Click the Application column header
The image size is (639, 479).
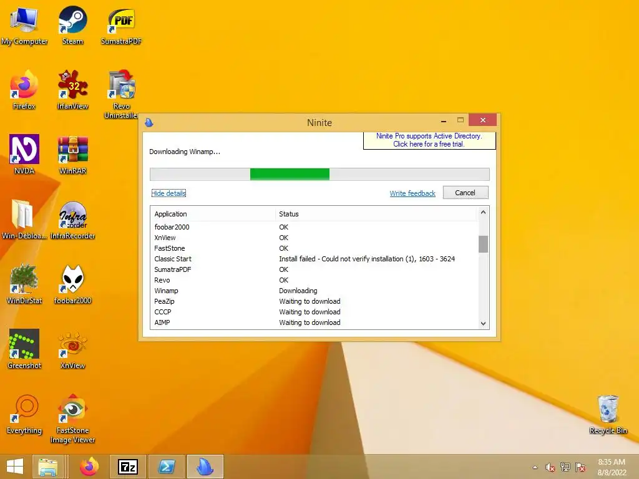pyautogui.click(x=213, y=214)
